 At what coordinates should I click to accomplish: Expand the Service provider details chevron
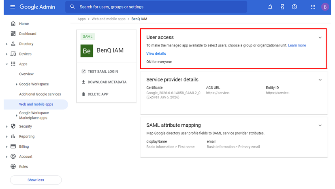click(x=320, y=80)
